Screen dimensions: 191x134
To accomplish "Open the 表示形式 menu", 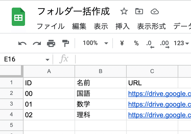I will pyautogui.click(x=151, y=26).
